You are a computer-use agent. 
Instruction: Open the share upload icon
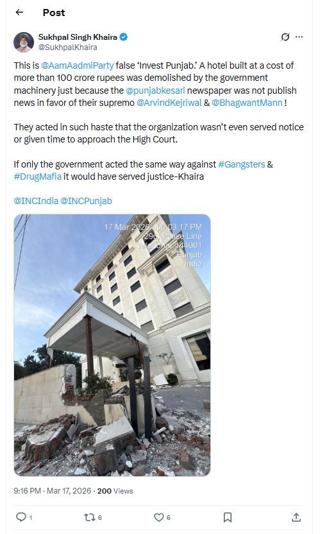tap(296, 517)
